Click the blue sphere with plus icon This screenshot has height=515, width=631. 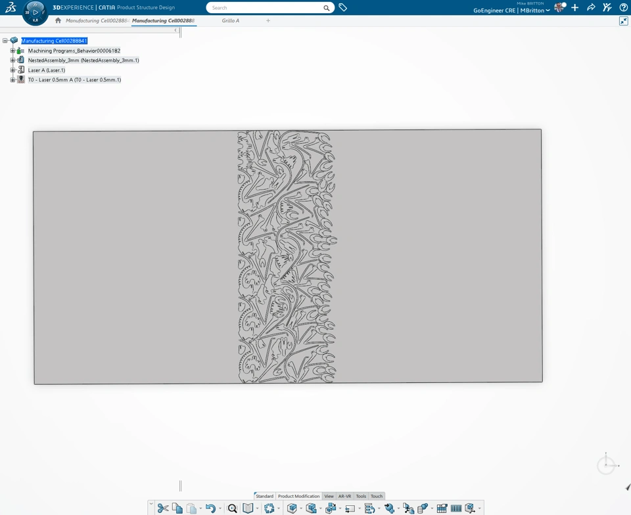[389, 508]
